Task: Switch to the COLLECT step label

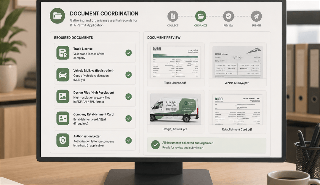Action: 173,25
